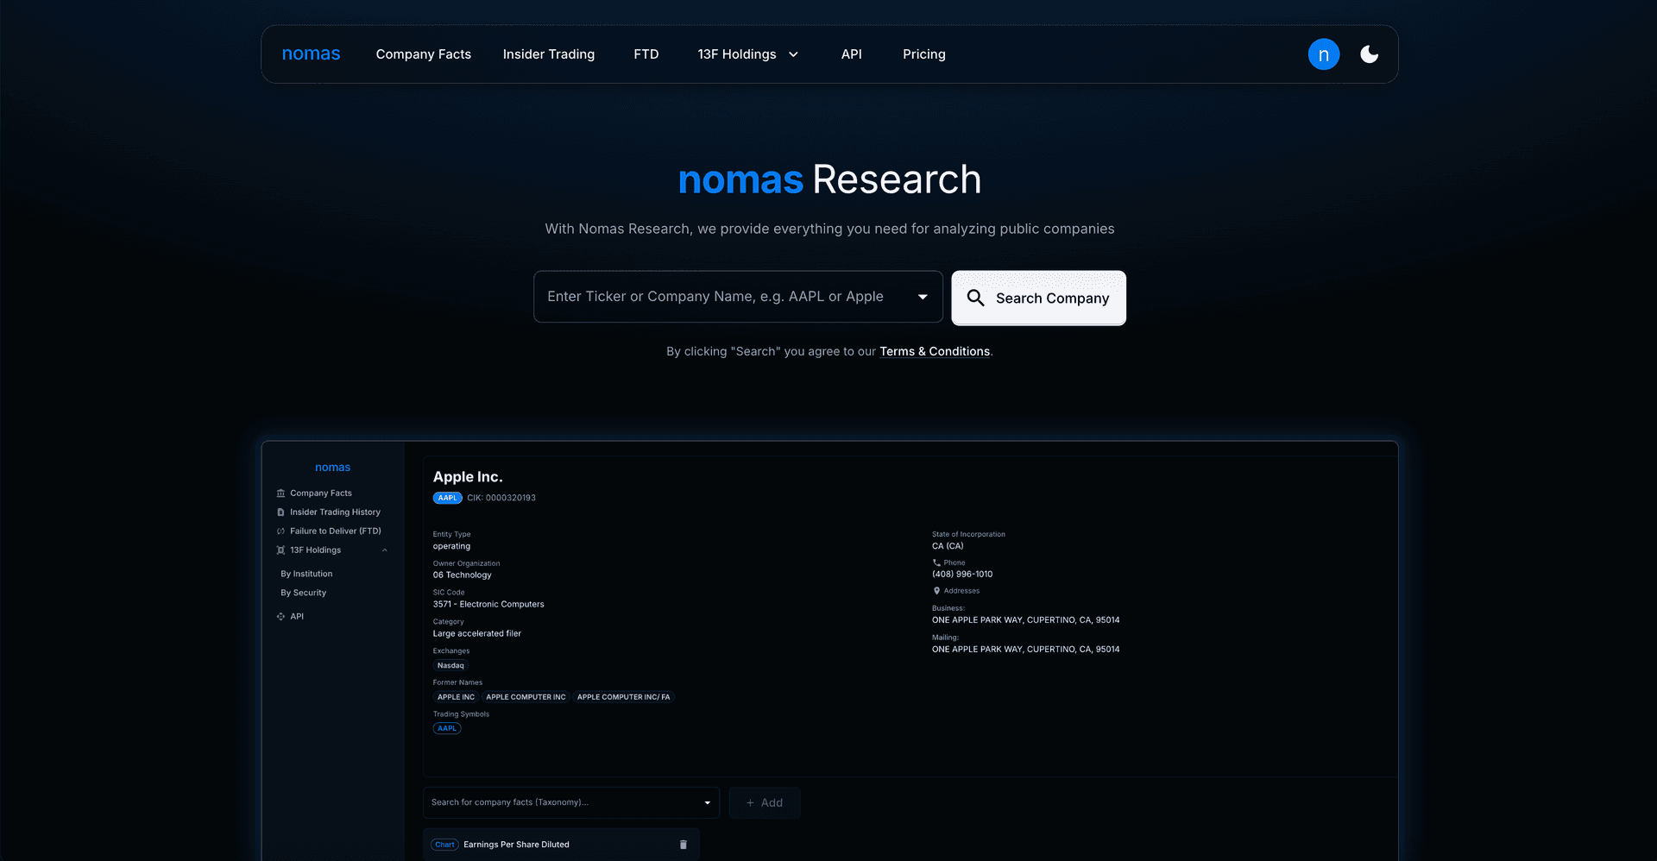This screenshot has width=1657, height=861.
Task: Open the Terms & Conditions link
Action: point(935,351)
